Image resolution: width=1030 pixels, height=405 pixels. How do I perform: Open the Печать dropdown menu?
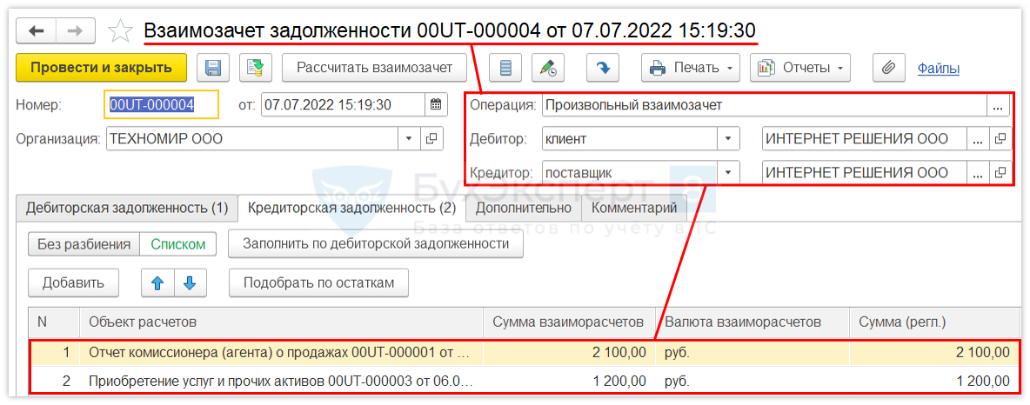tap(691, 68)
